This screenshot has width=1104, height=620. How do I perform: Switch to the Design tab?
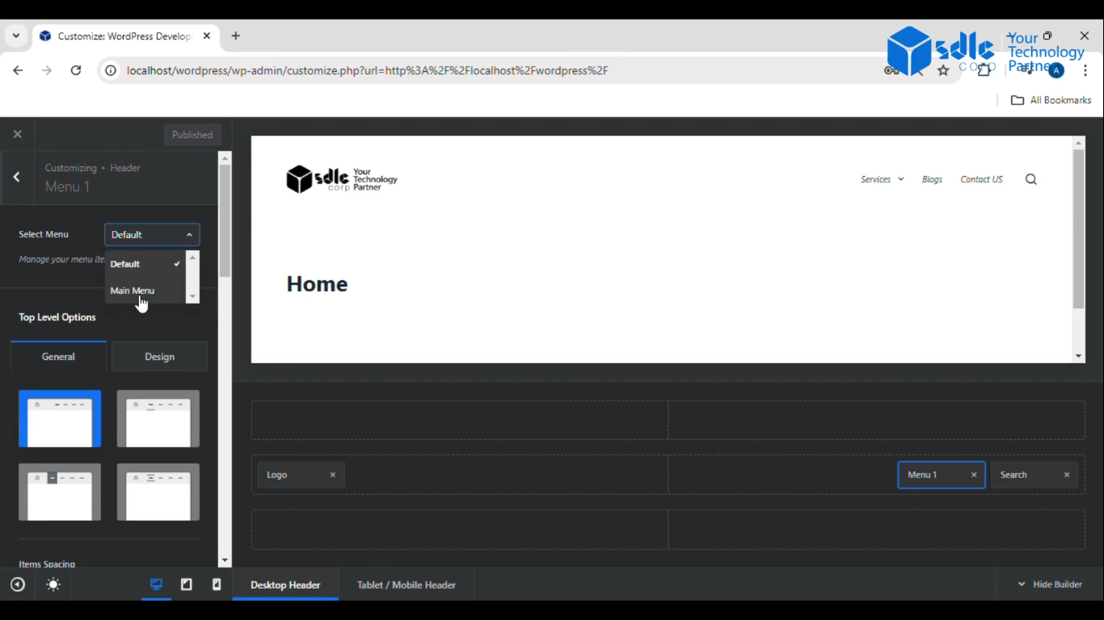159,356
